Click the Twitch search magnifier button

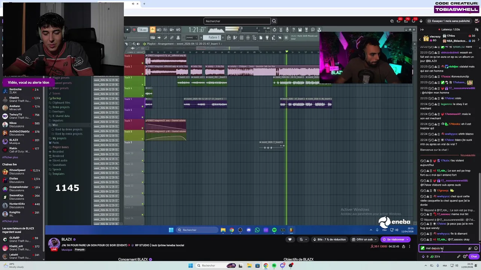click(x=274, y=21)
